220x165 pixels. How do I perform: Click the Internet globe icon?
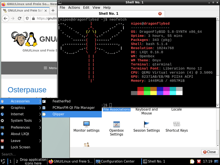tap(2, 114)
